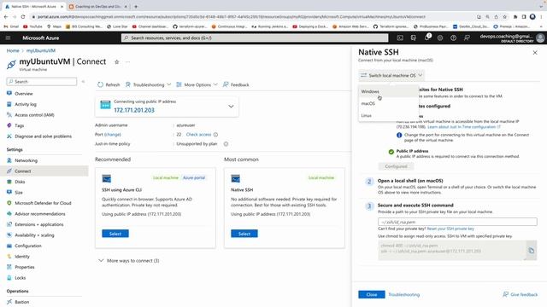Show info about Just-in-time policy
Viewport: 547px width, 307px height.
[x=226, y=144]
